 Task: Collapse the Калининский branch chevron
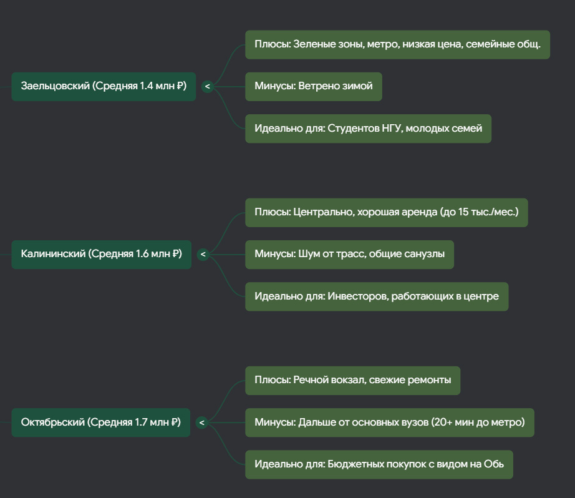point(203,255)
